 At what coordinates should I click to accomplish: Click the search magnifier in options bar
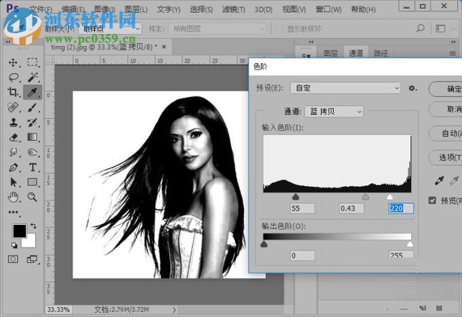click(421, 28)
